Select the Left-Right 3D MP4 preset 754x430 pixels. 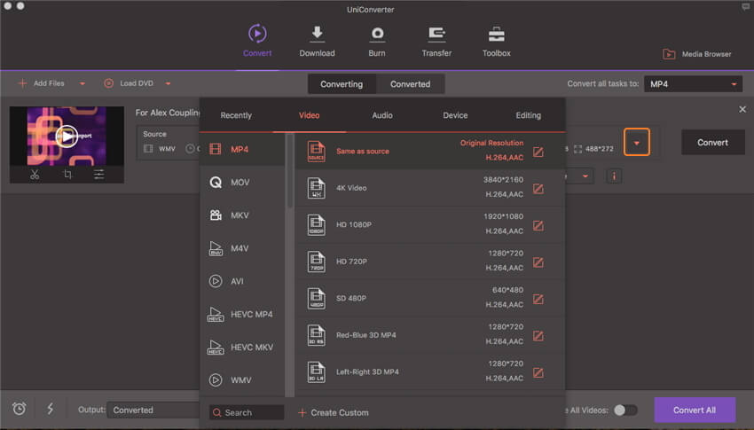pyautogui.click(x=430, y=371)
